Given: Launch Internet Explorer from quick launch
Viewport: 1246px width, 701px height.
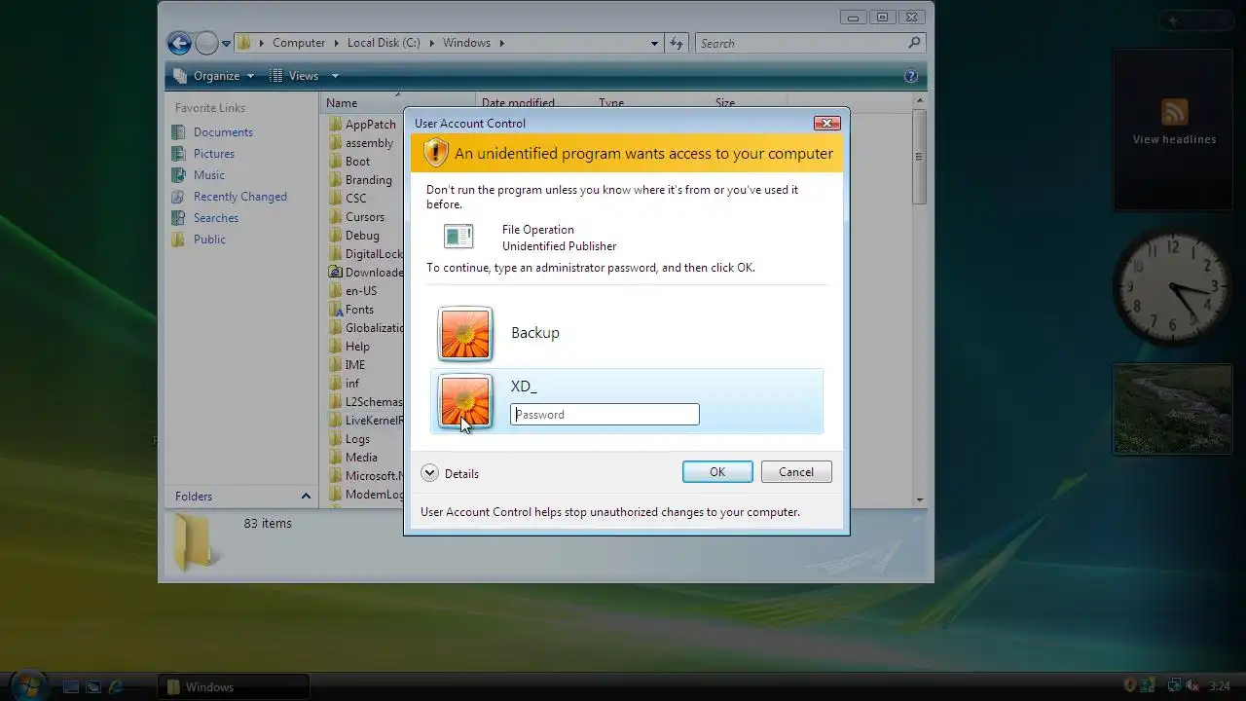Looking at the screenshot, I should pos(116,686).
